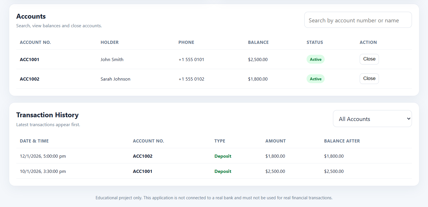Click the Accounts section heading

pyautogui.click(x=31, y=16)
